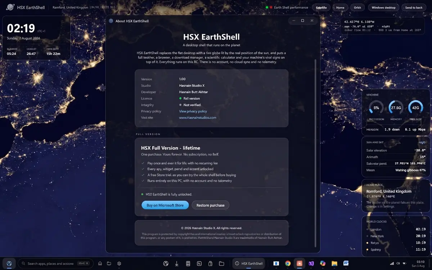This screenshot has width=432, height=270.
Task: Click the copyright 2026 Hasnain Studio X line
Action: click(212, 228)
